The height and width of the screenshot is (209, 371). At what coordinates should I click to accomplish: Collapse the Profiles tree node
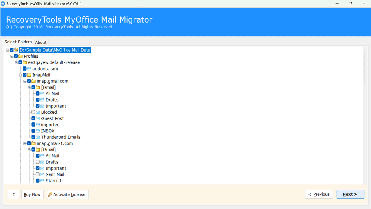coord(12,56)
